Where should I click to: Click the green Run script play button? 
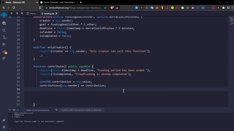(x=11, y=13)
